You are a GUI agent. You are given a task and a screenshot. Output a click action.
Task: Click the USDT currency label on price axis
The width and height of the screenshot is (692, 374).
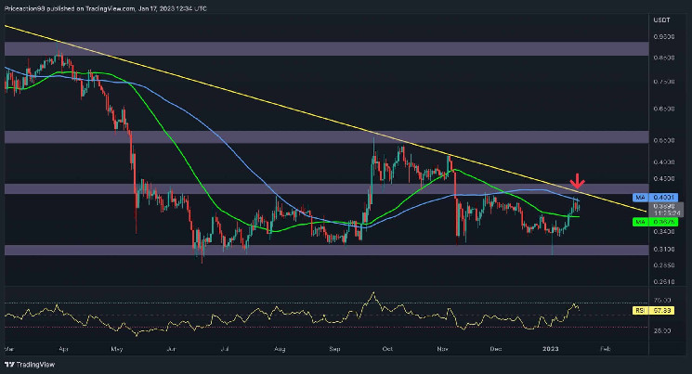pyautogui.click(x=661, y=19)
